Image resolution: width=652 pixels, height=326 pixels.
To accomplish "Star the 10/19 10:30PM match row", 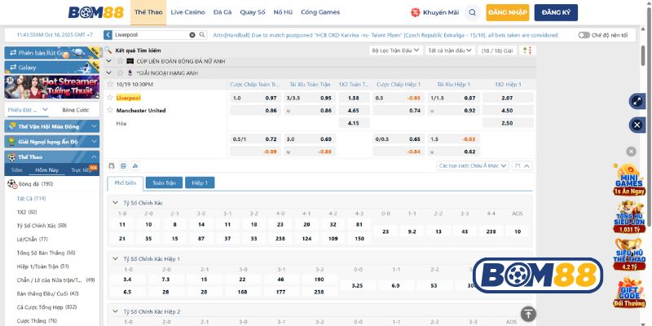I will click(x=110, y=84).
